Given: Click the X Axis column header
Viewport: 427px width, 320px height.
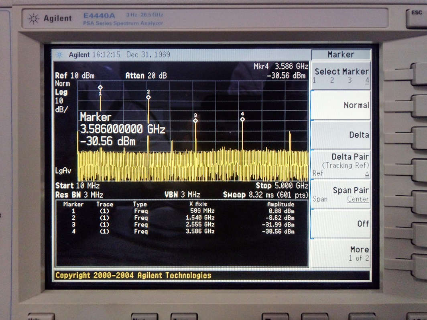Looking at the screenshot, I should (x=198, y=204).
